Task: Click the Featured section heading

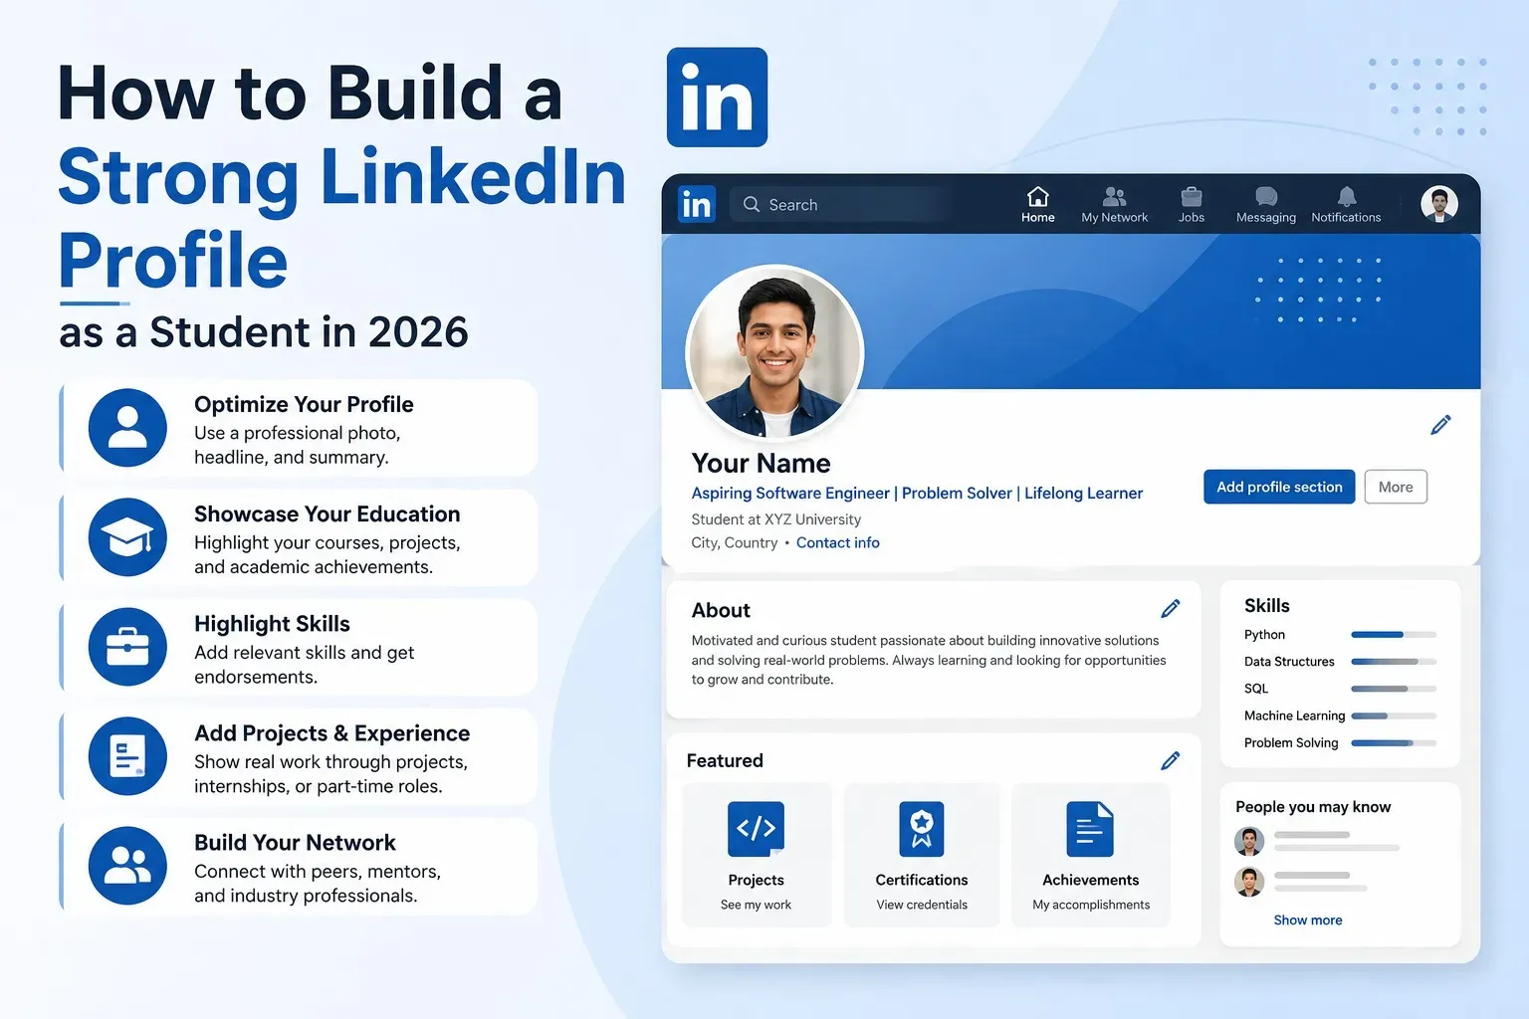Action: pyautogui.click(x=725, y=760)
